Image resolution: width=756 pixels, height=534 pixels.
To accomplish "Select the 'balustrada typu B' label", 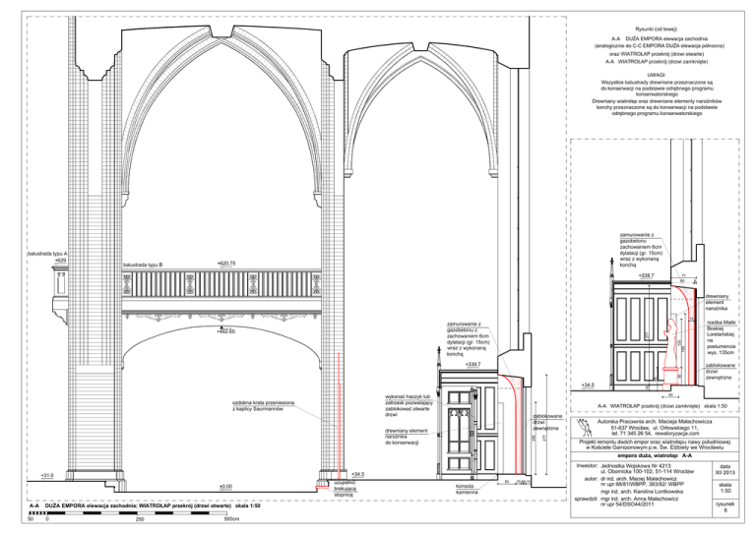I will 142,266.
